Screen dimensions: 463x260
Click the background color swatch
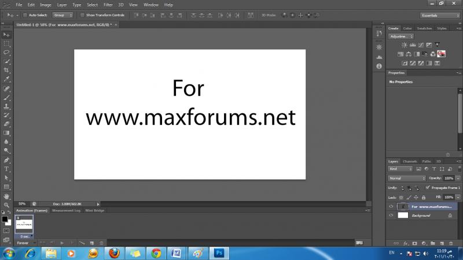tap(9, 223)
